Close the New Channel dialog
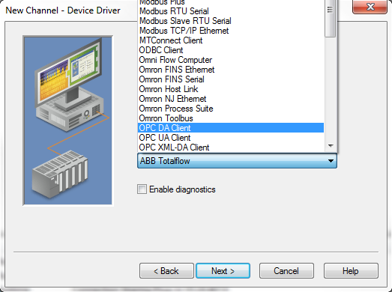The image size is (392, 292). 370,7
